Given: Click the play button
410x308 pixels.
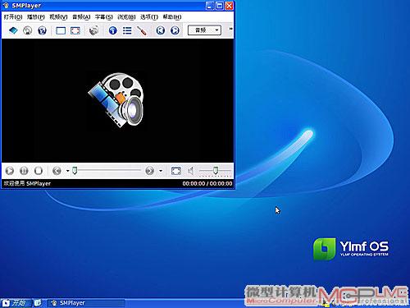Looking at the screenshot, I should 10,171.
